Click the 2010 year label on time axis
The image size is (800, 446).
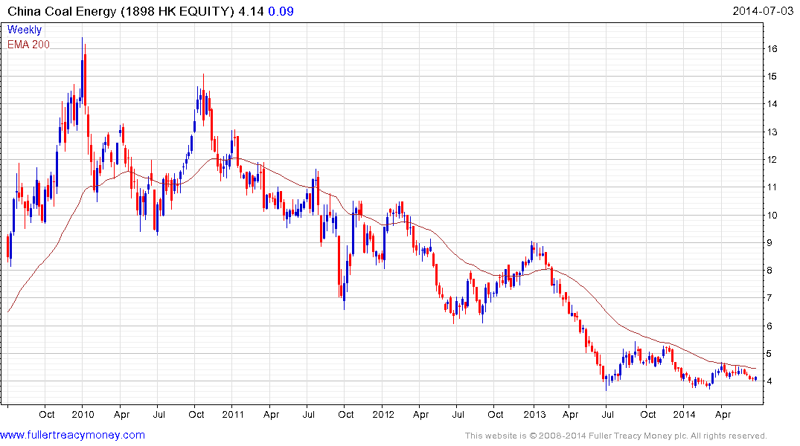83,414
